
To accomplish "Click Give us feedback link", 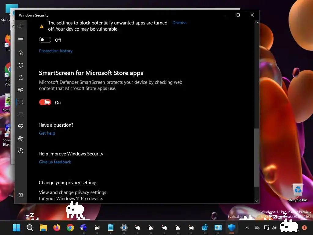I will point(55,162).
